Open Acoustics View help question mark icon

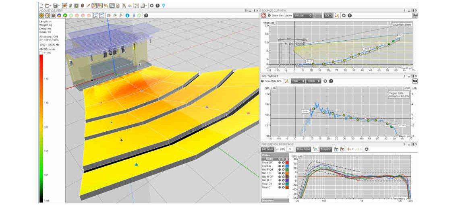tap(146, 15)
